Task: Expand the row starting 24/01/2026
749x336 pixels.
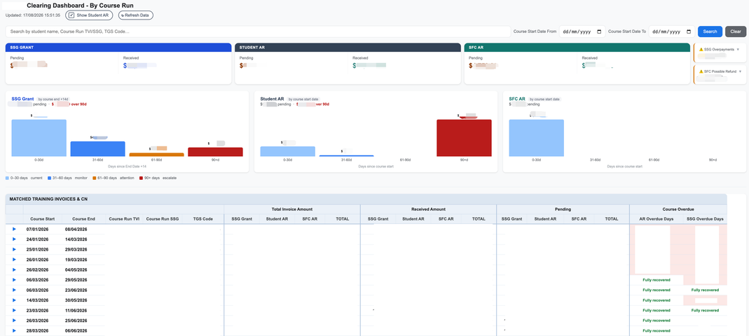Action: pyautogui.click(x=14, y=239)
